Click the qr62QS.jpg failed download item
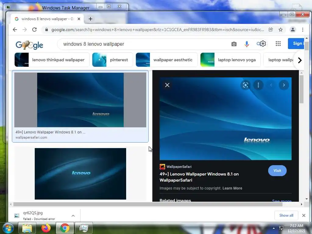Screen dimensions: 312x234 [42, 215]
